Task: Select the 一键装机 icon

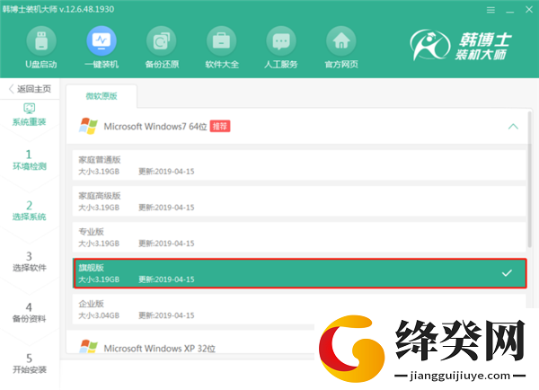Action: [102, 41]
